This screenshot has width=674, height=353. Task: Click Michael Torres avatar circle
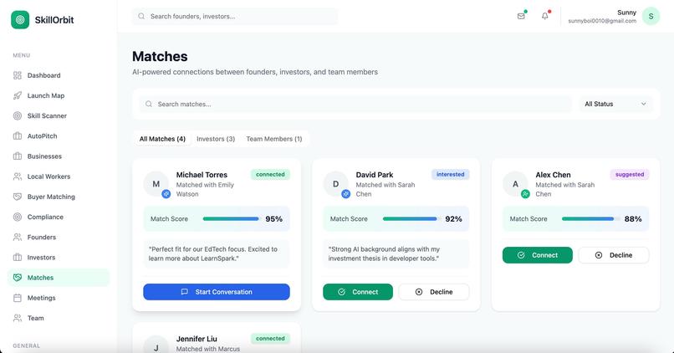(156, 184)
